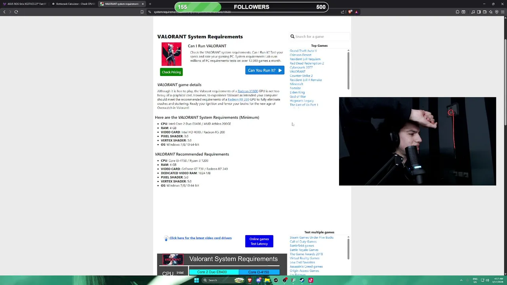Open Brave Shields lion icon
The image size is (507, 285).
pyautogui.click(x=350, y=12)
